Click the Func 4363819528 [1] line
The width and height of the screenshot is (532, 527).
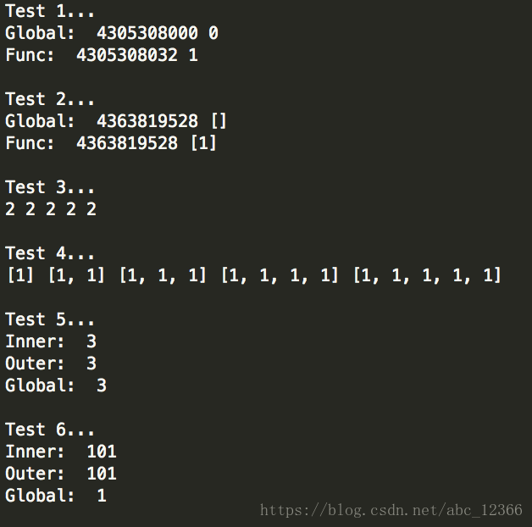pyautogui.click(x=111, y=143)
